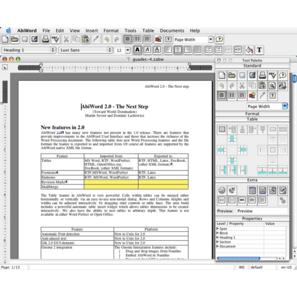The width and height of the screenshot is (297, 297).
Task: Click Paste clipboard icon in main toolbar
Action: 86,39
